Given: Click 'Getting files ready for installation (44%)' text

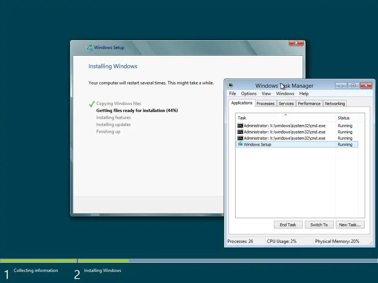Looking at the screenshot, I should 137,111.
